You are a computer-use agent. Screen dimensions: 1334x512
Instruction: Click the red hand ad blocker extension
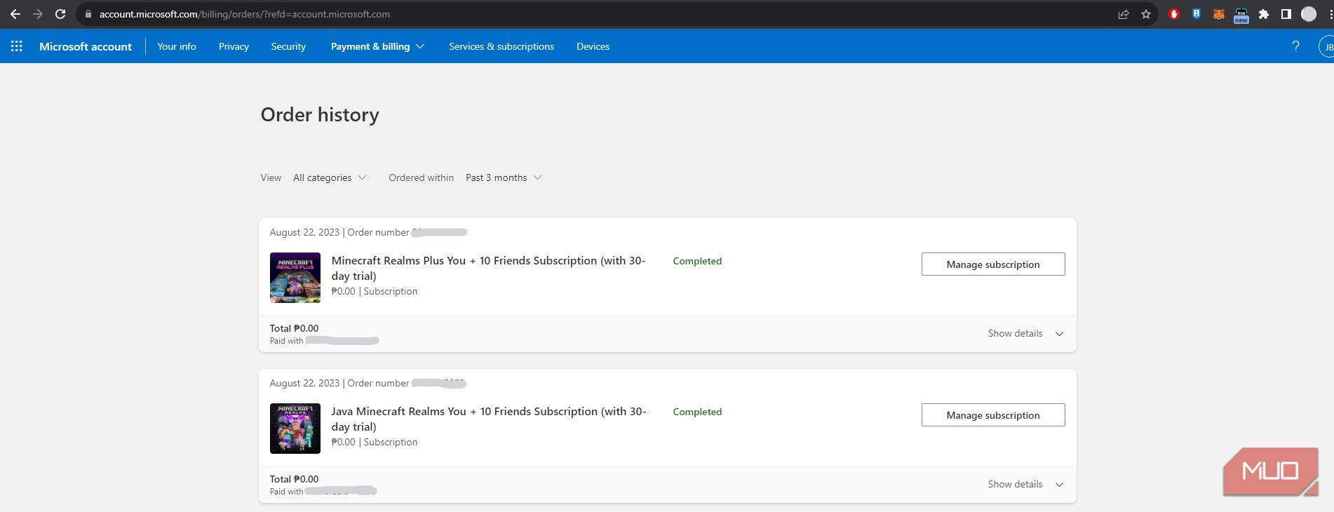click(x=1174, y=14)
